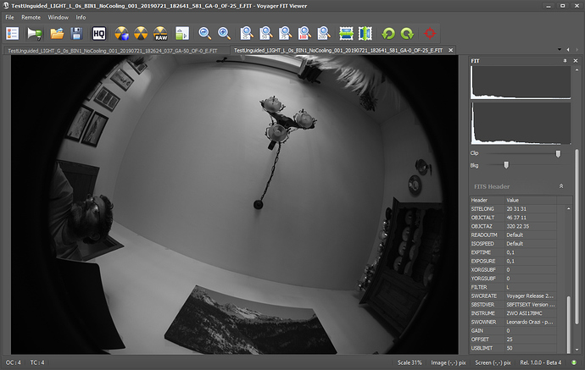This screenshot has width=585, height=370.
Task: Click the upper histogram graph
Action: click(521, 83)
